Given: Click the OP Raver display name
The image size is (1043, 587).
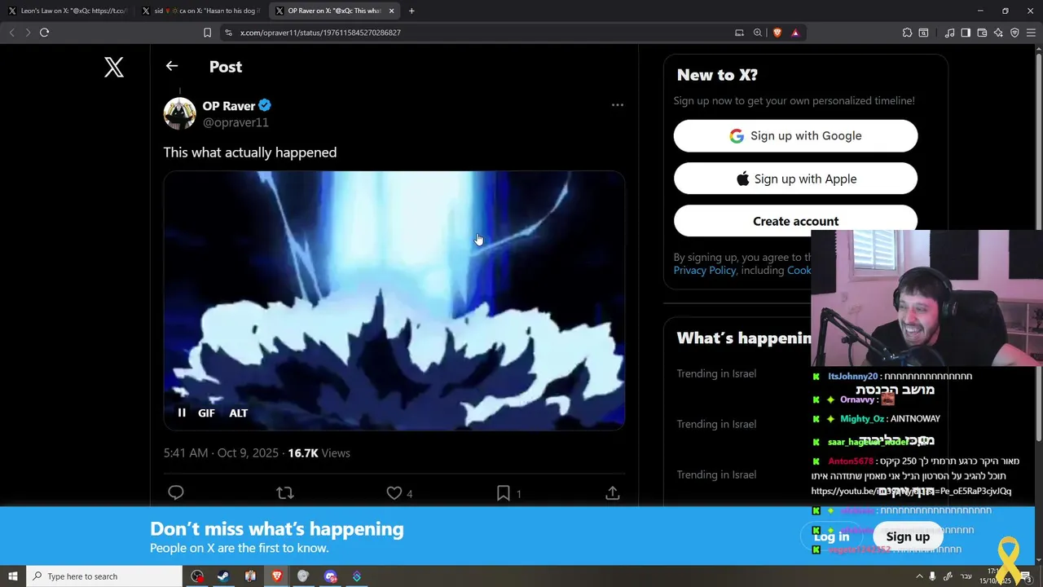Looking at the screenshot, I should (229, 106).
